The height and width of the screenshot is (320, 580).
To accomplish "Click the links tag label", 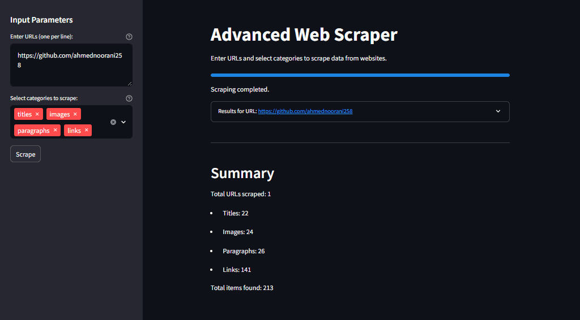I will click(x=74, y=130).
